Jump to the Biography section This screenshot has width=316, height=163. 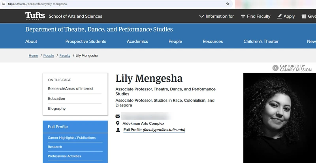56,109
